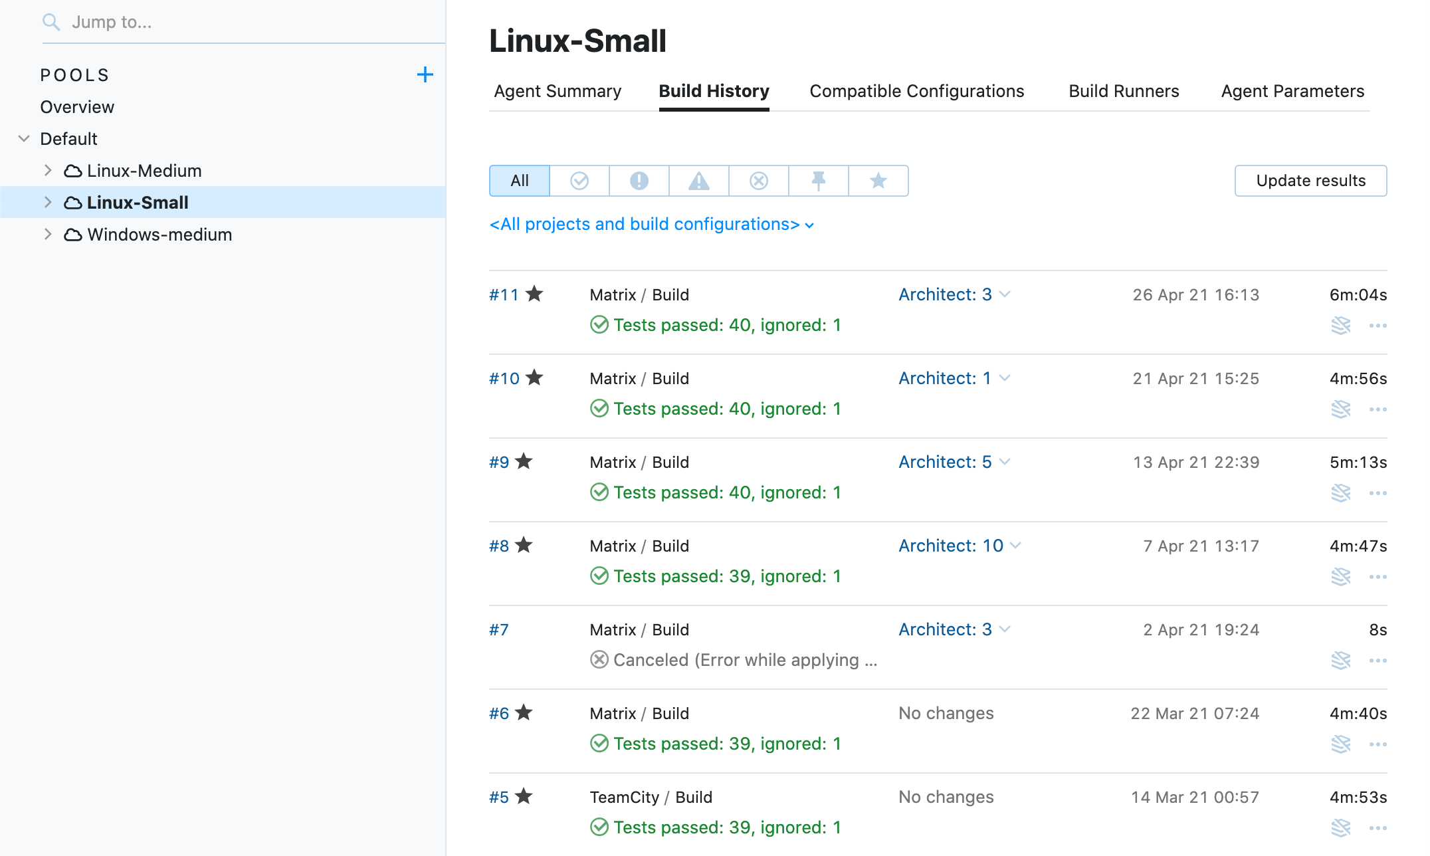This screenshot has height=856, width=1430.
Task: Click All projects and build configurations link
Action: point(650,224)
